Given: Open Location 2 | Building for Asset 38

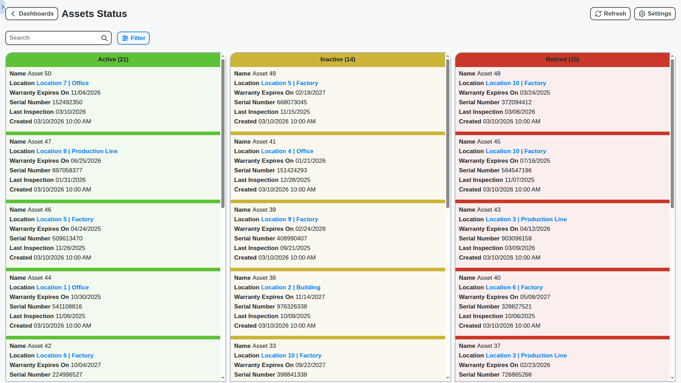Looking at the screenshot, I should pyautogui.click(x=290, y=287).
